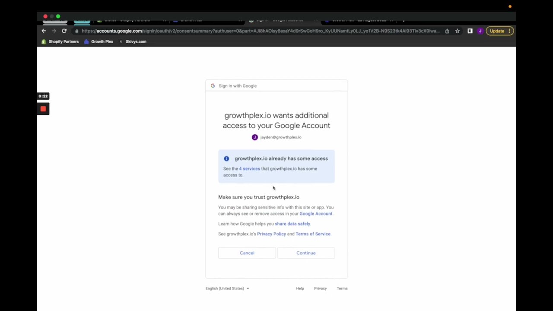Click 'Make sure you trust growthplex.io' text

pos(259,197)
